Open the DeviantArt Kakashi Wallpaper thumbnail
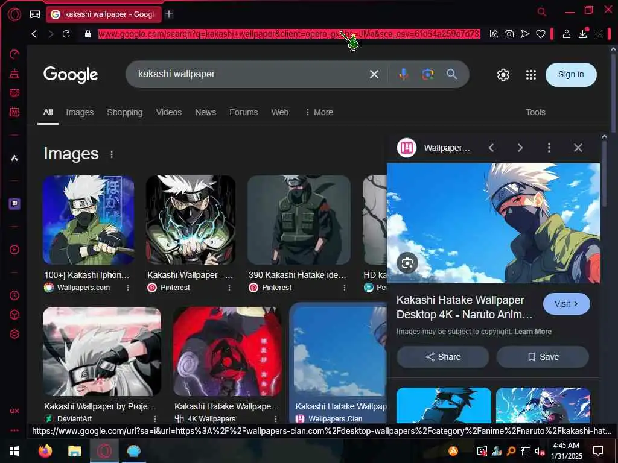This screenshot has height=463, width=618. [102, 351]
